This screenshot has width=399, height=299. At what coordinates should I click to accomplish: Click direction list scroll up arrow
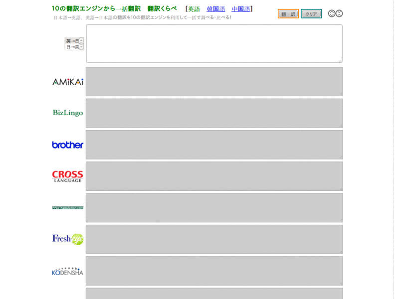pyautogui.click(x=81, y=40)
